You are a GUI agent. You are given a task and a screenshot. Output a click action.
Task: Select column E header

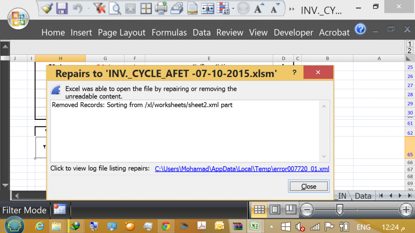tap(209, 58)
